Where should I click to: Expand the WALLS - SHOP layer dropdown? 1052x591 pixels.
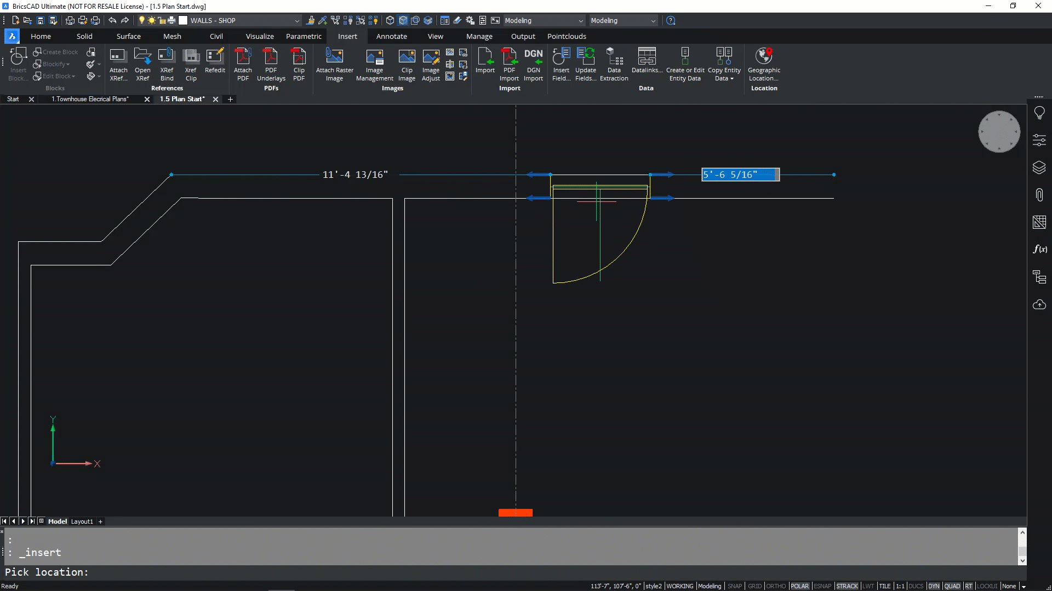tap(297, 21)
